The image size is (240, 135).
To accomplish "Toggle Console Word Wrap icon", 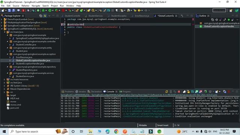I will tap(192, 91).
